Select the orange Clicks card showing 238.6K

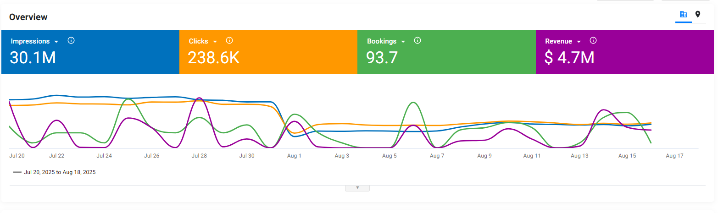(x=268, y=52)
